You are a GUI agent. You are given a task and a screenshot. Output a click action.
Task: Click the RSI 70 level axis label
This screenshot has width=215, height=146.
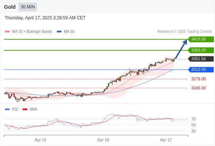(x=193, y=119)
